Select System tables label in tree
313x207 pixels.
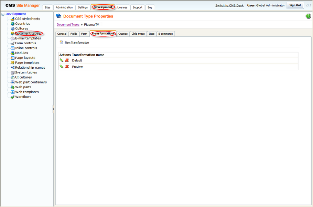(x=26, y=72)
